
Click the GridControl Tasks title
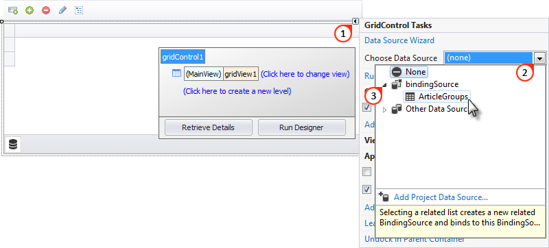tap(398, 25)
